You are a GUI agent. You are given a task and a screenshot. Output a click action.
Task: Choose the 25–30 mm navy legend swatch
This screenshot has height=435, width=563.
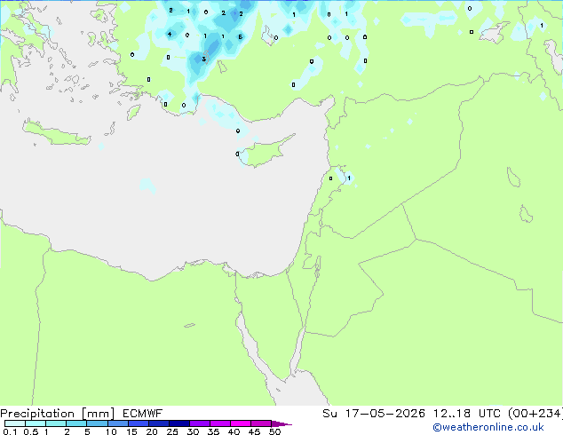179,423
